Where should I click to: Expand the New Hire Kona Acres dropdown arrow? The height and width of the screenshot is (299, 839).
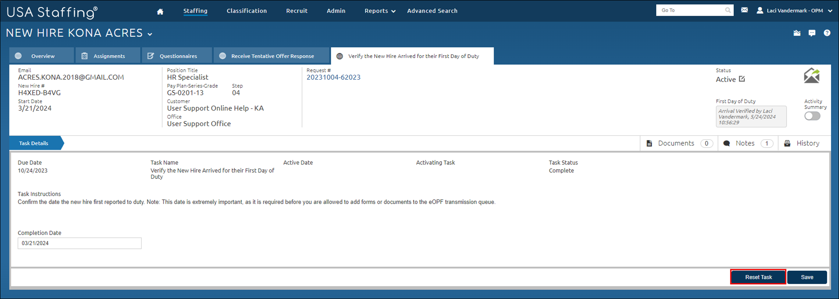(x=150, y=34)
